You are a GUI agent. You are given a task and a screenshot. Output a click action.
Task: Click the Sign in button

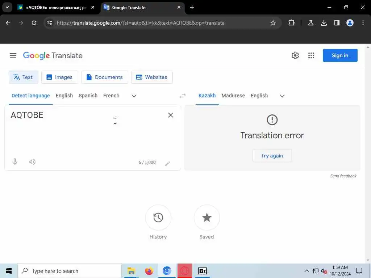pyautogui.click(x=340, y=55)
